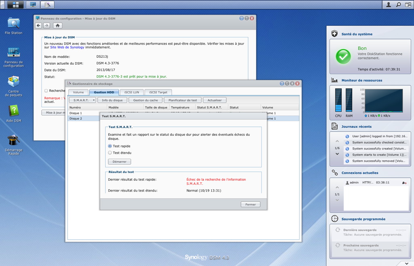Image resolution: width=414 pixels, height=266 pixels.
Task: Open the iSCSI Target tab
Action: (158, 92)
